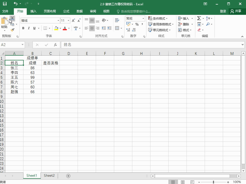Select the AutoSum (Σ) icon

coord(199,18)
